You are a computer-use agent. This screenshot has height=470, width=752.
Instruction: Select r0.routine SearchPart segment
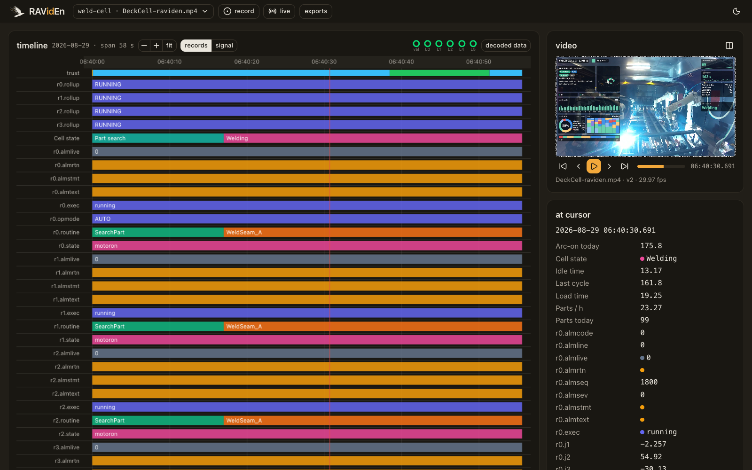click(158, 232)
